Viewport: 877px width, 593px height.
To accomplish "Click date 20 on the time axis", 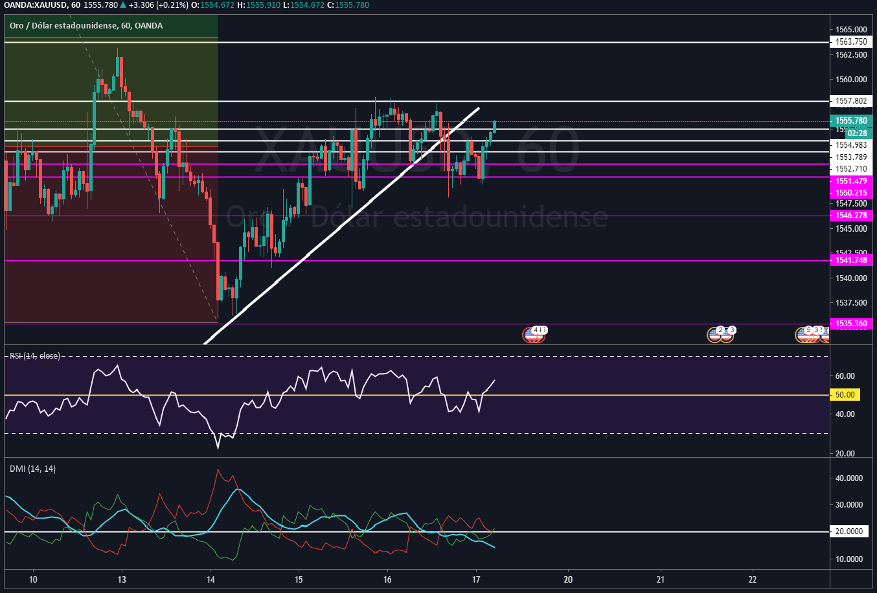I will [568, 579].
